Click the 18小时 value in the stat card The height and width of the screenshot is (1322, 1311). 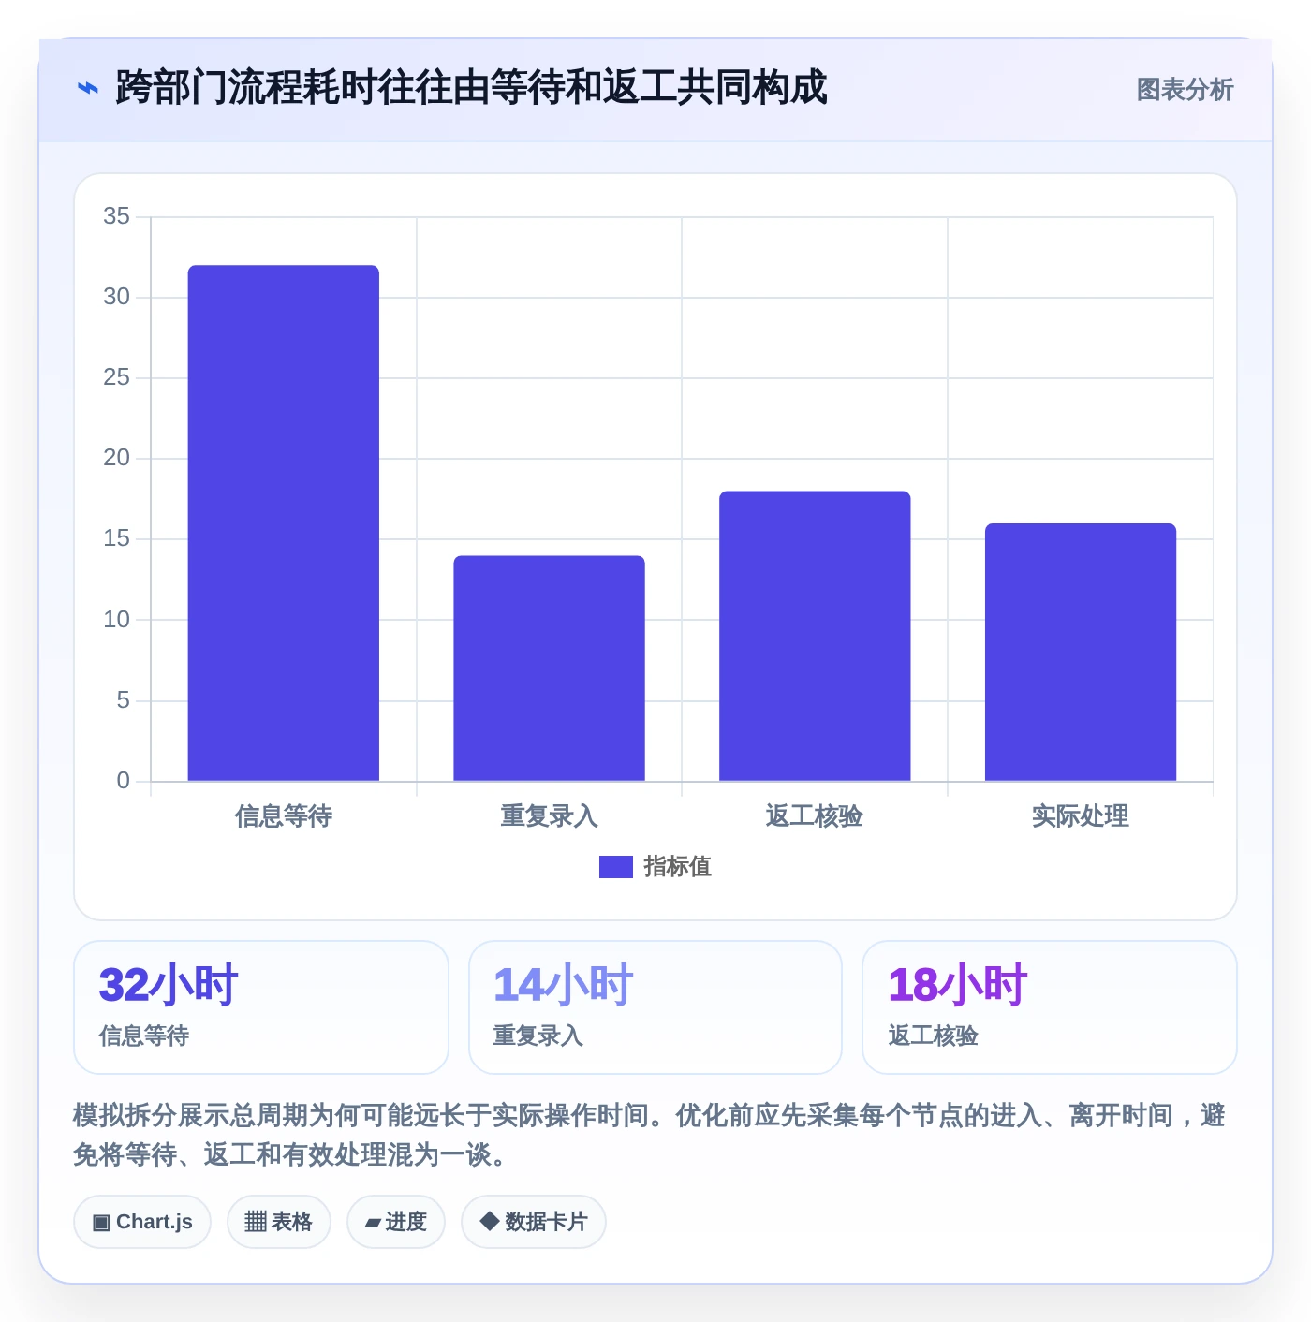[958, 985]
